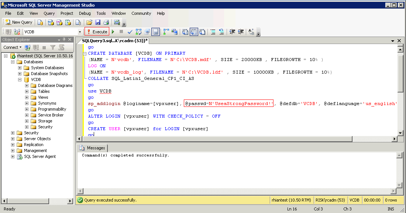Open the active files dropdown arrow

393,41
